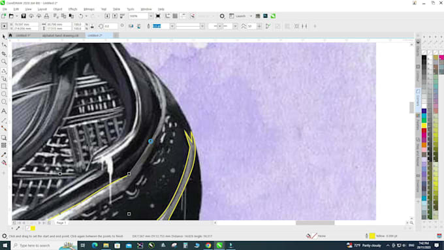Pick the red swatch in color palette
Screen dimensions: 444x250
point(424,131)
